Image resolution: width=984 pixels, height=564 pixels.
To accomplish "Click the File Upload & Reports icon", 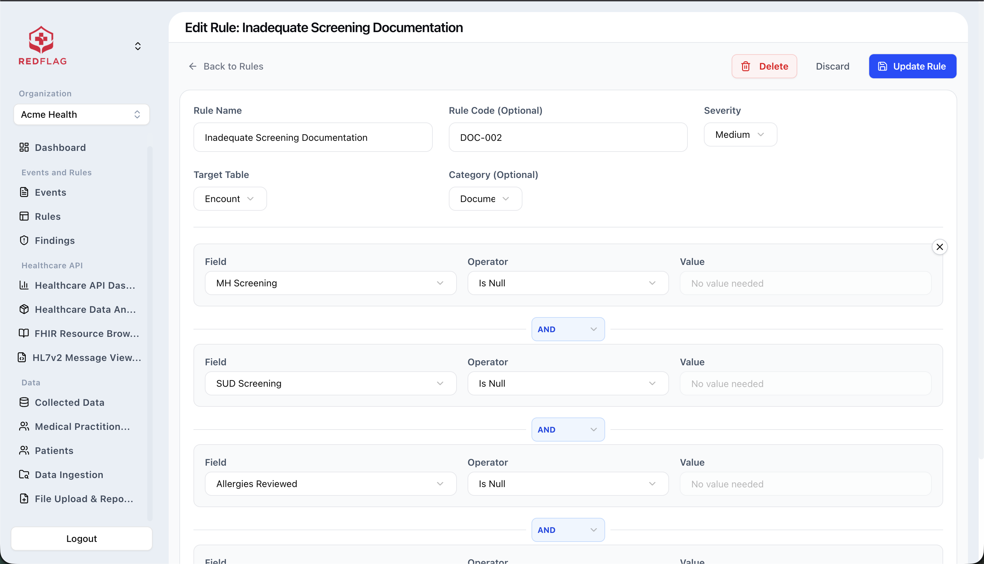I will (24, 498).
